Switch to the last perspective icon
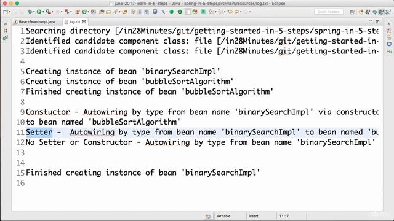This screenshot has height=221, width=394. point(388,12)
